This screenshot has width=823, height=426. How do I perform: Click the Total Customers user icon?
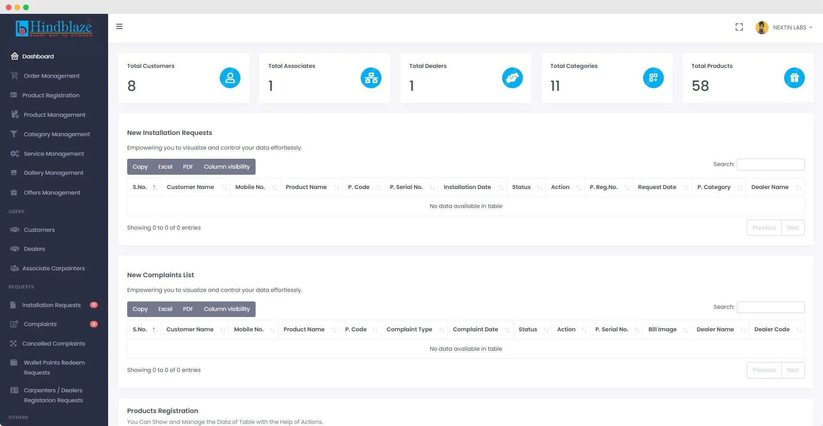pos(230,78)
